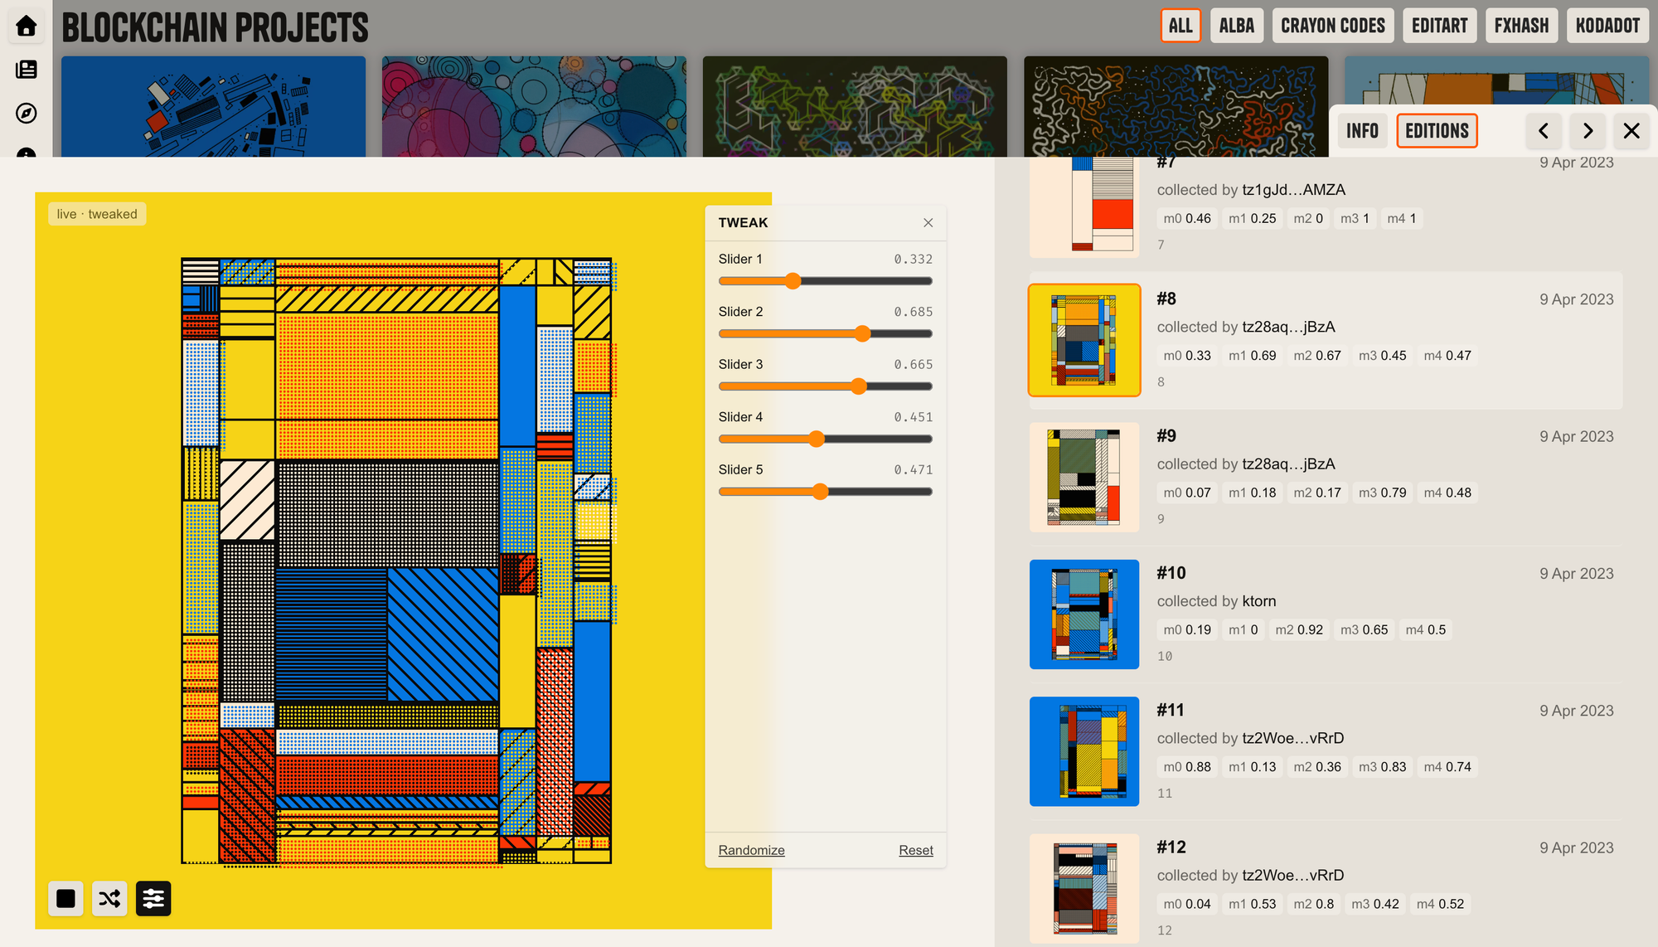
Task: Close the editions side panel
Action: pos(1631,131)
